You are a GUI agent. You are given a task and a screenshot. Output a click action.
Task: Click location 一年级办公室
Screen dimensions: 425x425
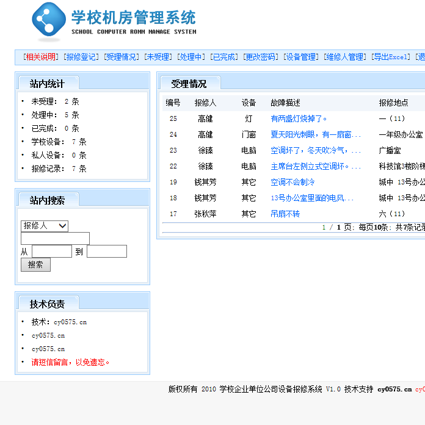click(x=401, y=134)
